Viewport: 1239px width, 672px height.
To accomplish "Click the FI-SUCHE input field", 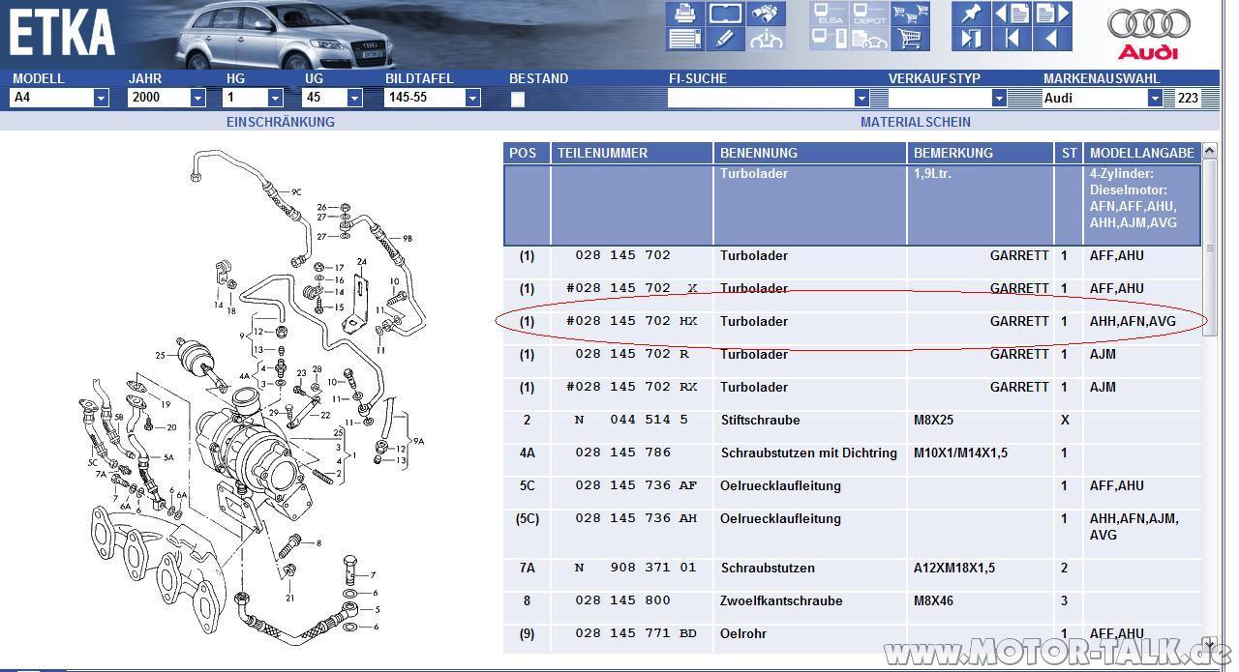I will click(x=761, y=98).
